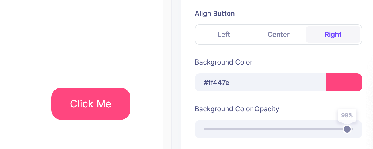The height and width of the screenshot is (149, 373).
Task: Click the gray strip left of settings panel
Action: pyautogui.click(x=176, y=74)
